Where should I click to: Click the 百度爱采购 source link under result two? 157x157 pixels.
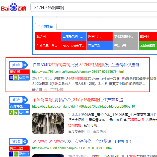(76, 131)
